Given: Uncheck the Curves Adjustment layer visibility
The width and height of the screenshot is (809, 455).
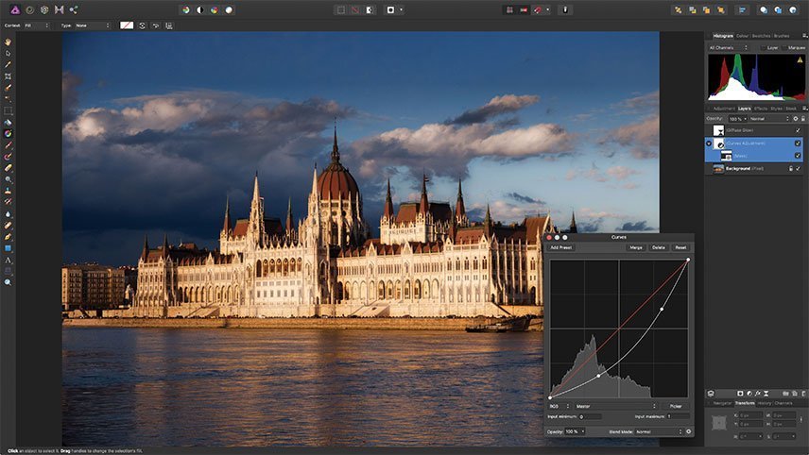Looking at the screenshot, I should tap(798, 143).
